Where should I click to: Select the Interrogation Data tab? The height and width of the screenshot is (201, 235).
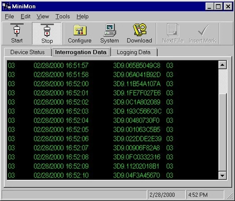point(81,52)
